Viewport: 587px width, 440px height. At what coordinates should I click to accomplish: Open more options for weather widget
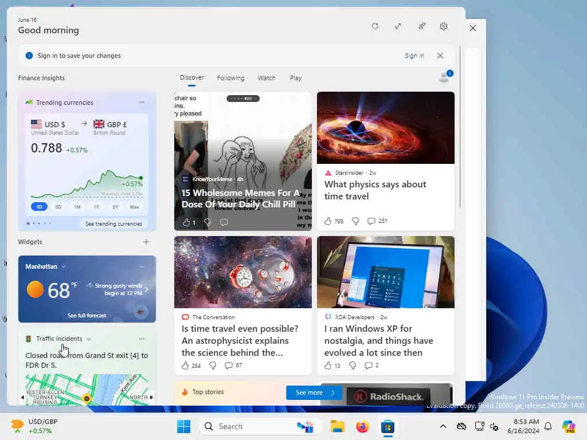(142, 267)
